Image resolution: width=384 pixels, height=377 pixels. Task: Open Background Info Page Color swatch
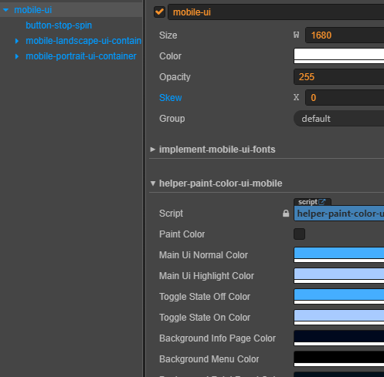click(339, 338)
